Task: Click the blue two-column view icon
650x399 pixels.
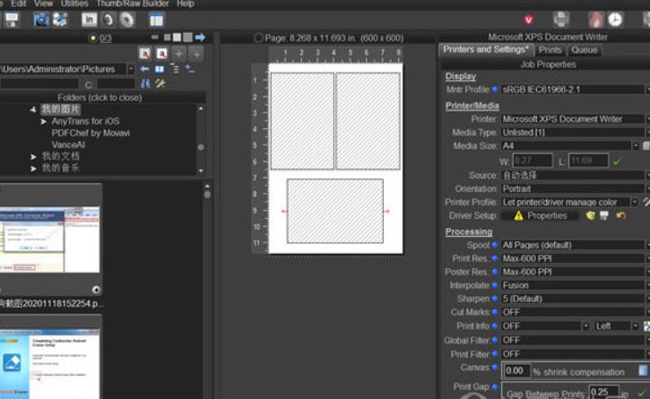Action: click(160, 69)
